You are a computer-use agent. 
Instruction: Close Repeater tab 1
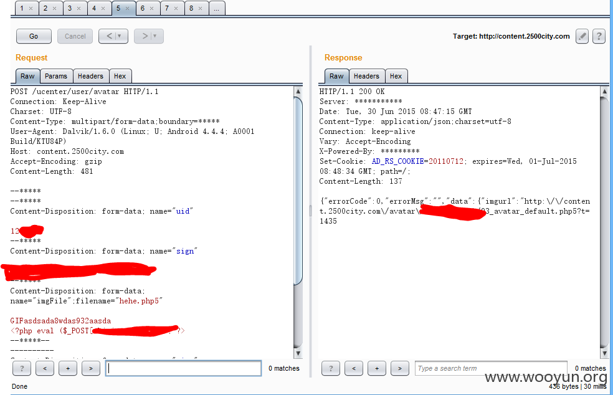pos(31,8)
